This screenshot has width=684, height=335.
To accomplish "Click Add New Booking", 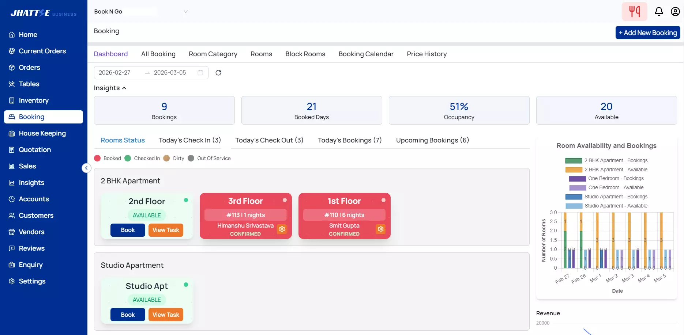I will coord(647,33).
